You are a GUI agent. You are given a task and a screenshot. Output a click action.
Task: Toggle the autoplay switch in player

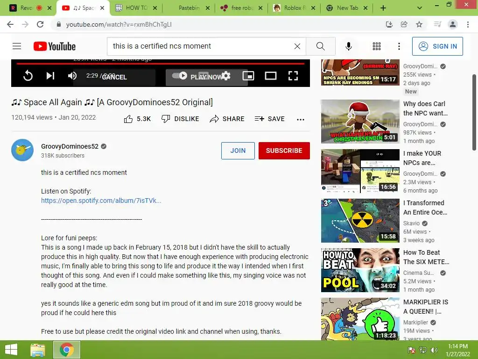point(180,75)
